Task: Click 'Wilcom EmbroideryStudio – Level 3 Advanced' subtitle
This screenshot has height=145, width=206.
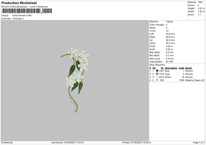Action: [24, 7]
